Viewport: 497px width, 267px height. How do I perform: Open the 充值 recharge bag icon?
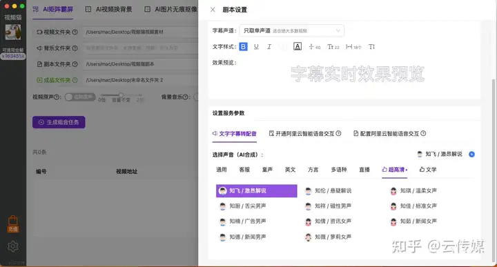tap(13, 224)
